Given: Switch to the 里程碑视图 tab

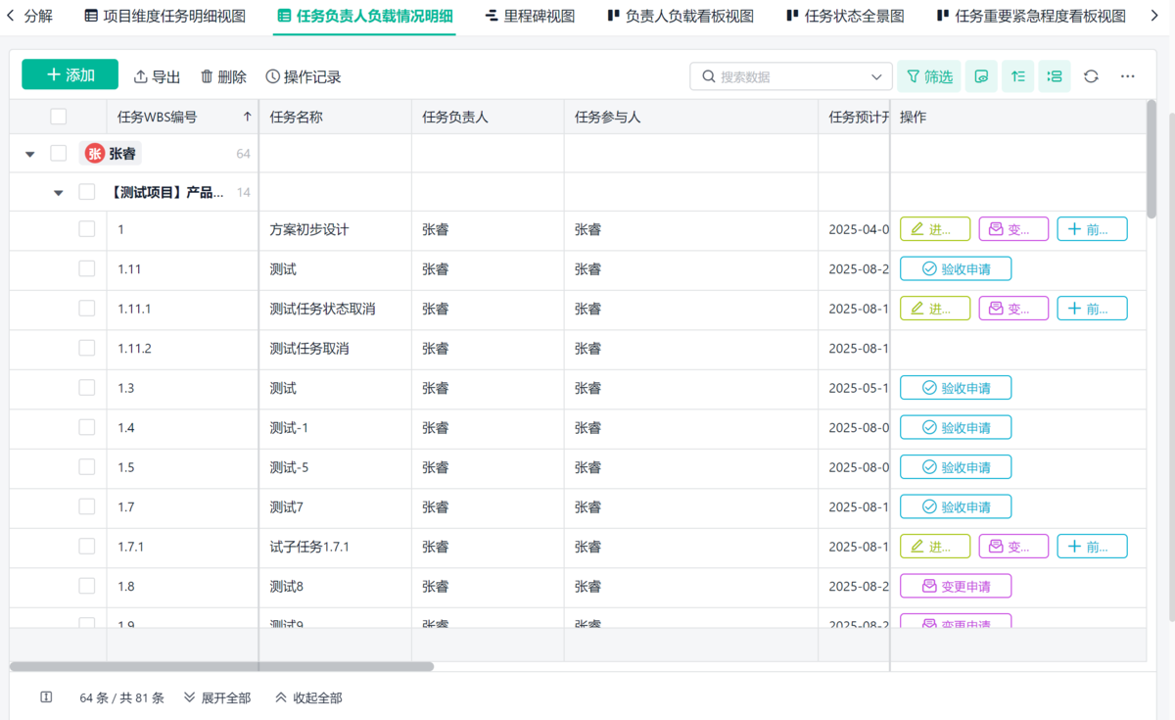Looking at the screenshot, I should pos(530,16).
